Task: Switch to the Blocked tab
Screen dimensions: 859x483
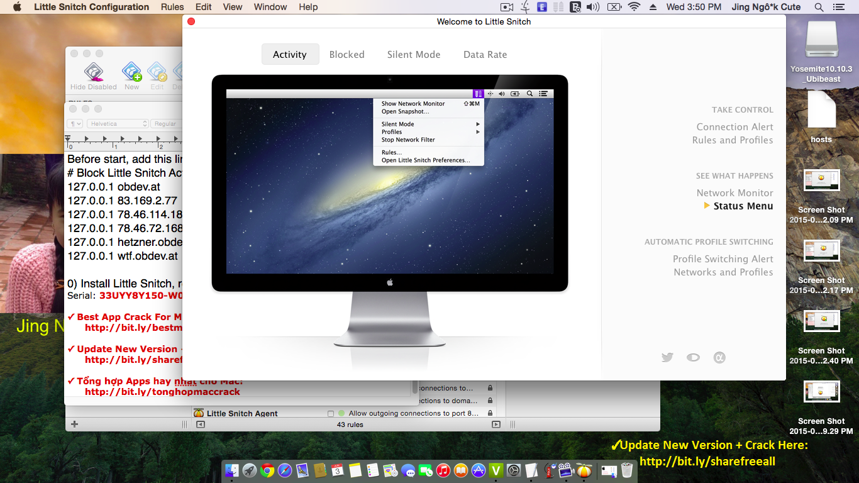Action: [347, 54]
